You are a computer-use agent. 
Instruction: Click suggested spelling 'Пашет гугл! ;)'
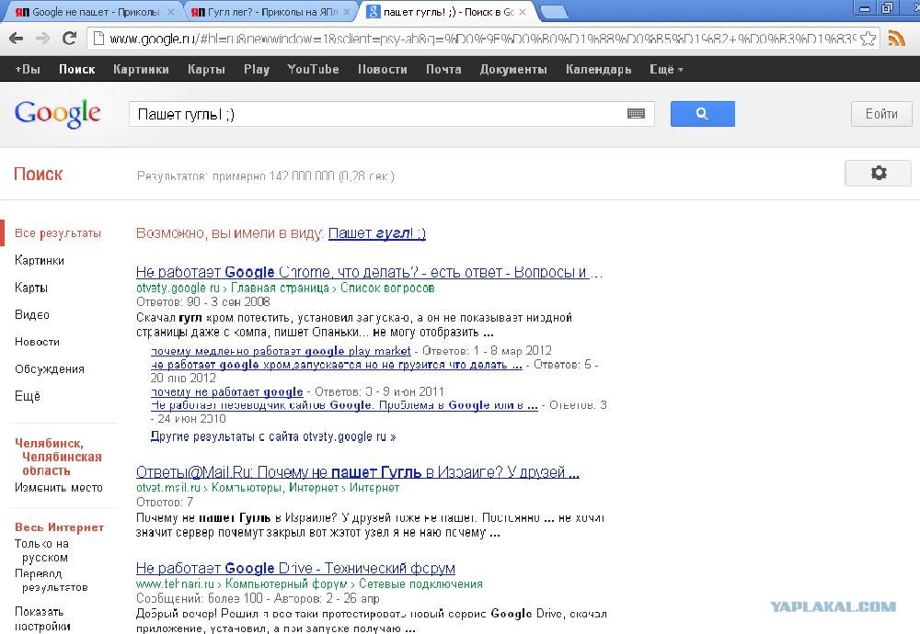click(x=376, y=232)
